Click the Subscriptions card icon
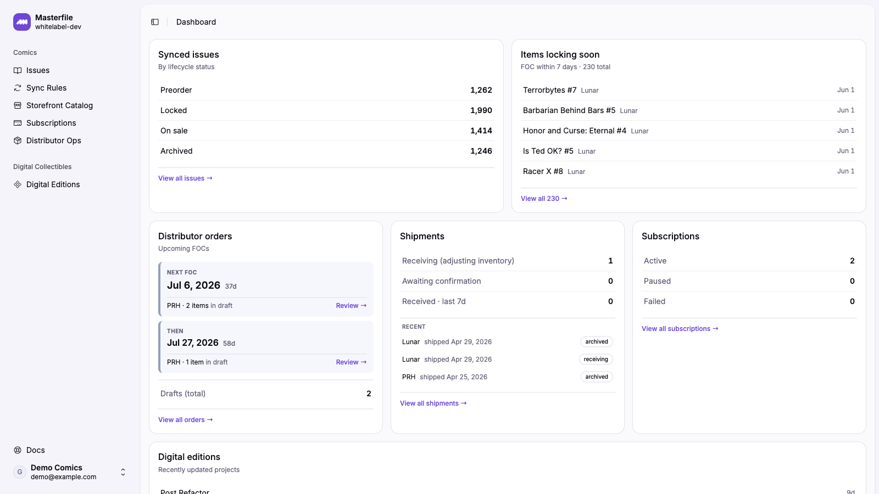 tap(18, 123)
